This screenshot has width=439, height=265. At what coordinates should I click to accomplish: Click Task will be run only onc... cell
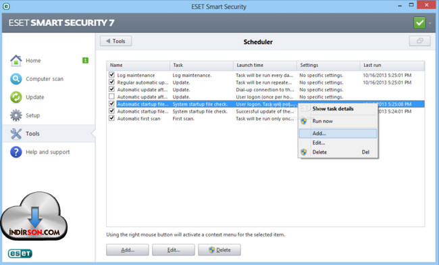pos(265,119)
